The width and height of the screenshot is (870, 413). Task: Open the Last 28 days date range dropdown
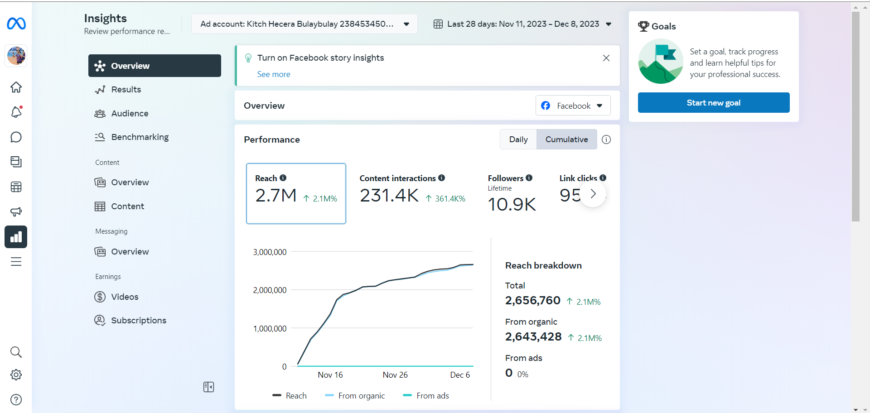[522, 24]
